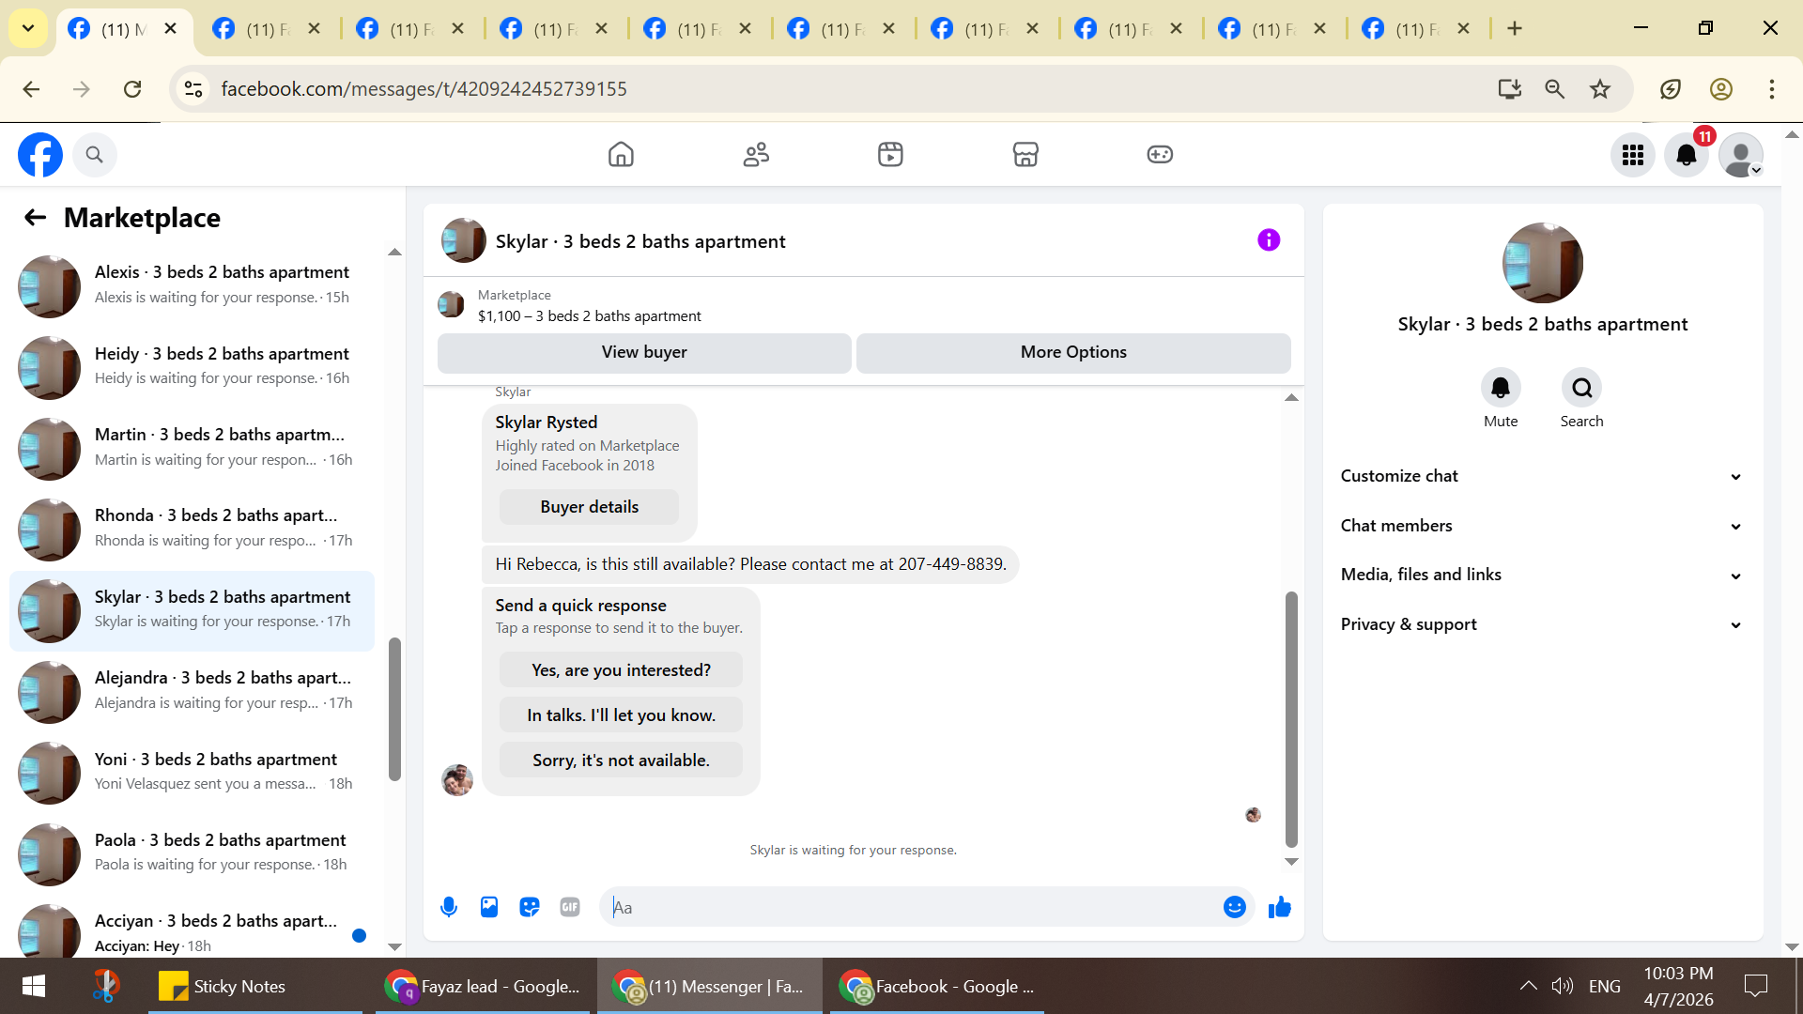Close the first Messenger browser tab

pyautogui.click(x=171, y=28)
